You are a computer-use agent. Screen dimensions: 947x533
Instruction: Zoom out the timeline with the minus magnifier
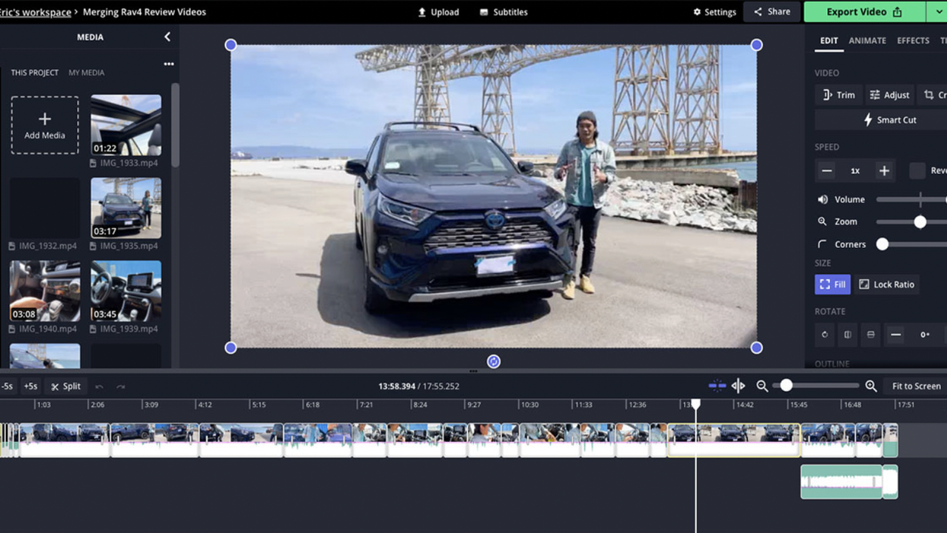762,386
